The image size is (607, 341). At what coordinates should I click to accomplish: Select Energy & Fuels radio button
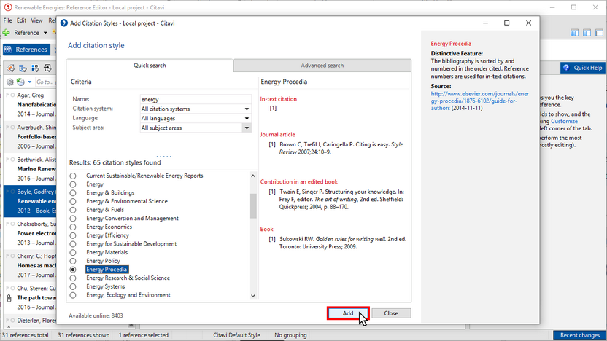73,210
